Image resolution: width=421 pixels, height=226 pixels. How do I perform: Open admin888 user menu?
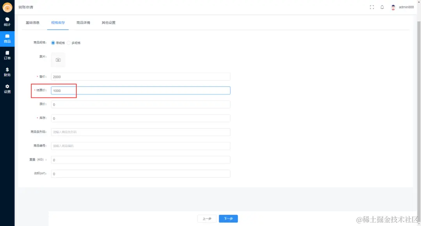click(x=406, y=7)
